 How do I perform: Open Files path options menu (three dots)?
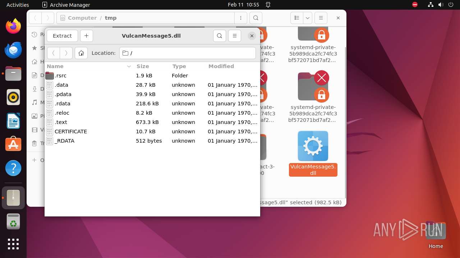tap(240, 18)
